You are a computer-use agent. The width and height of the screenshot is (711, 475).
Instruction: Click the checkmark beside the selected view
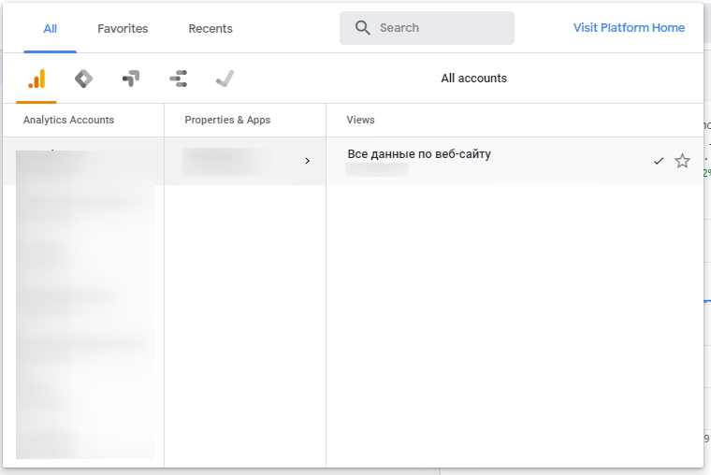click(659, 161)
